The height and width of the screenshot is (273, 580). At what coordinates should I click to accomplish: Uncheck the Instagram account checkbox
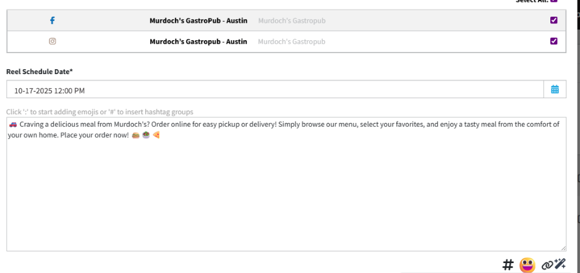pyautogui.click(x=553, y=41)
